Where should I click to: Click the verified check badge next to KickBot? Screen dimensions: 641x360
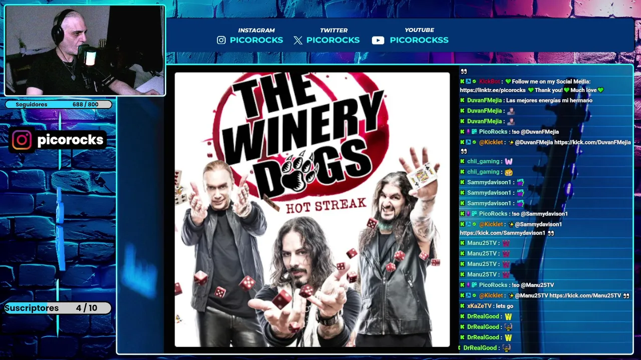pyautogui.click(x=474, y=81)
